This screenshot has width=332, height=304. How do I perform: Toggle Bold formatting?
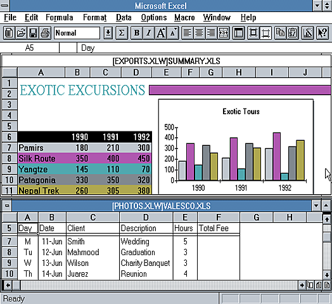[137, 33]
